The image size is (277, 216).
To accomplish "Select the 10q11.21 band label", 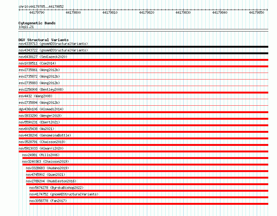I will pyautogui.click(x=26, y=27).
